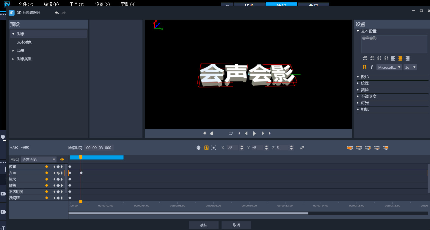Click the -ABC remove text object button

(25, 148)
